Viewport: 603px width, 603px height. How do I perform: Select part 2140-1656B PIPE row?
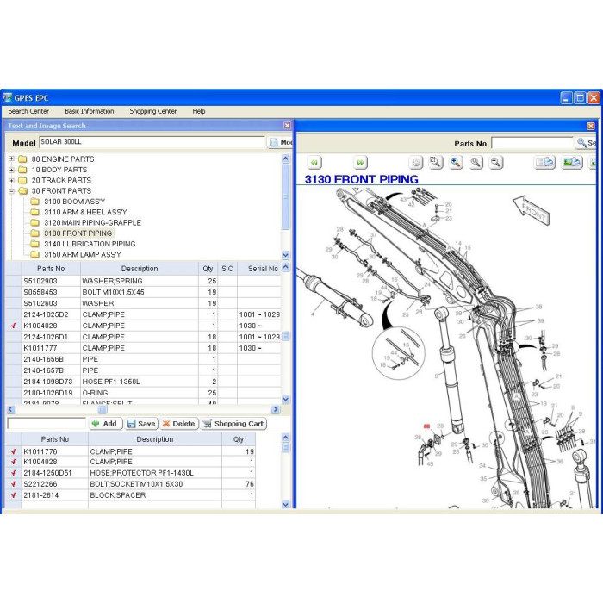(x=143, y=359)
